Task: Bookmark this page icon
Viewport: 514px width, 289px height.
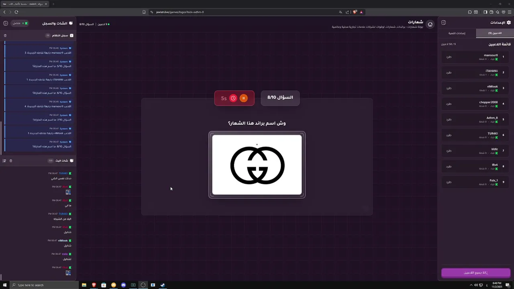Action: pyautogui.click(x=144, y=12)
